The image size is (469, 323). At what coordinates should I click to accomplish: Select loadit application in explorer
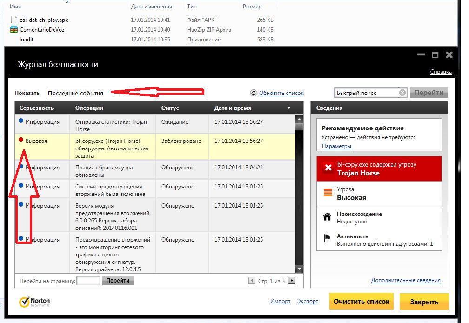click(27, 40)
